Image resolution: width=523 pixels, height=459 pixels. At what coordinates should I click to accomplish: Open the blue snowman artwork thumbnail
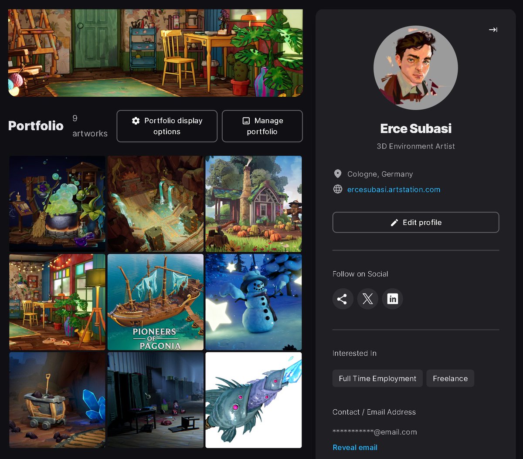click(x=254, y=302)
